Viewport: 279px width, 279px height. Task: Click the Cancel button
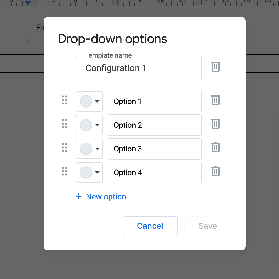coord(150,226)
